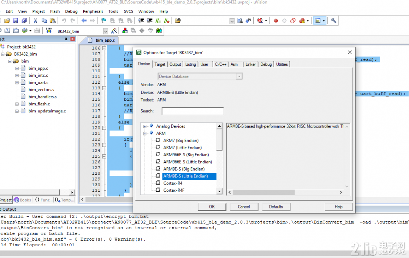This screenshot has width=409, height=258.
Task: Expand bim_flash.c file node
Action: coord(17,104)
